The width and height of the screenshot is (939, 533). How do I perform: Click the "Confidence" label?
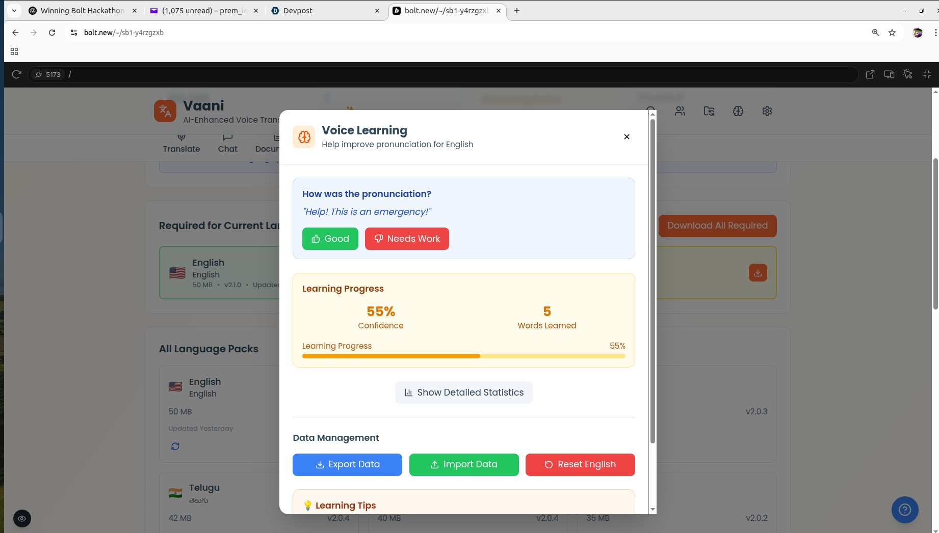pyautogui.click(x=381, y=326)
